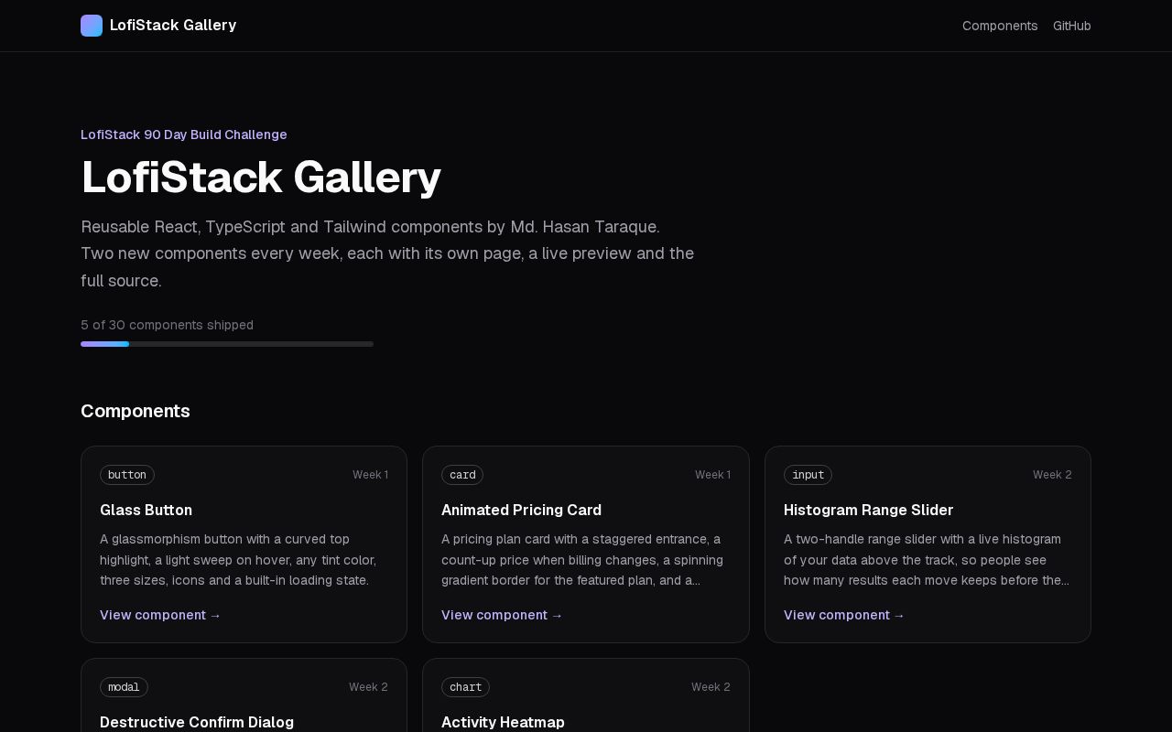Go to Components in the top navigation

(1000, 26)
